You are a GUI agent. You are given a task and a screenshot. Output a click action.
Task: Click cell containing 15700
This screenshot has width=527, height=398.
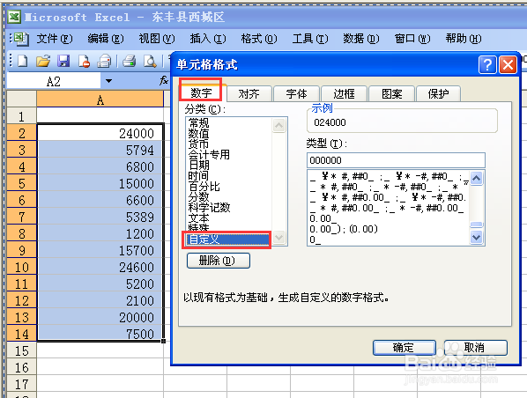coord(100,250)
